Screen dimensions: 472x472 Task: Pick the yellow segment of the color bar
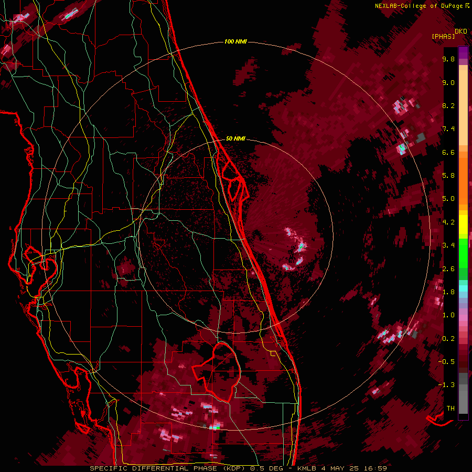463,224
